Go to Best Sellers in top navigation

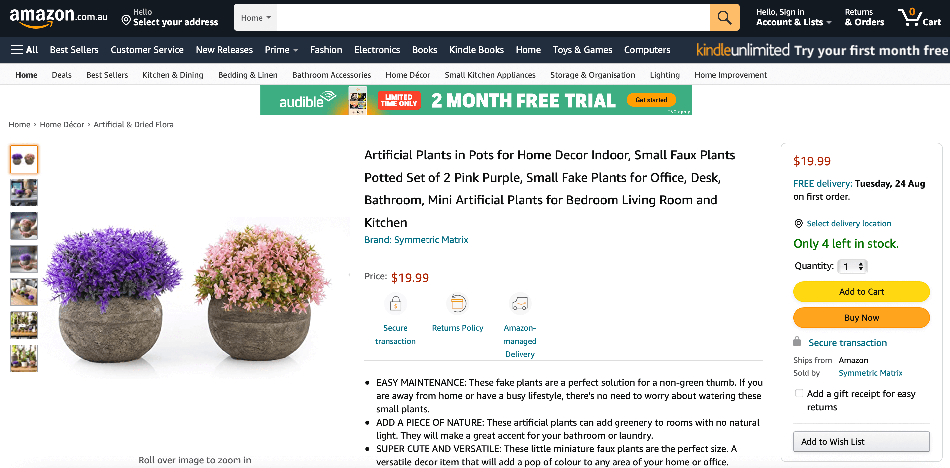click(74, 50)
